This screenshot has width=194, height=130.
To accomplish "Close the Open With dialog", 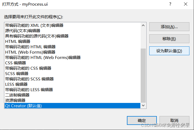I will [x=186, y=4].
